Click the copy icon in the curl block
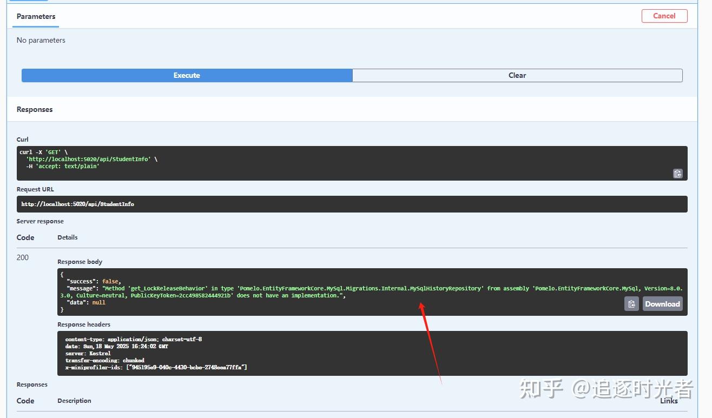Screen dimensions: 712x418 677,173
